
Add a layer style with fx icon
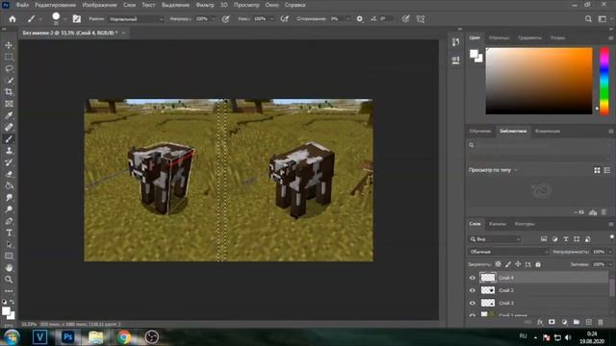click(540, 322)
